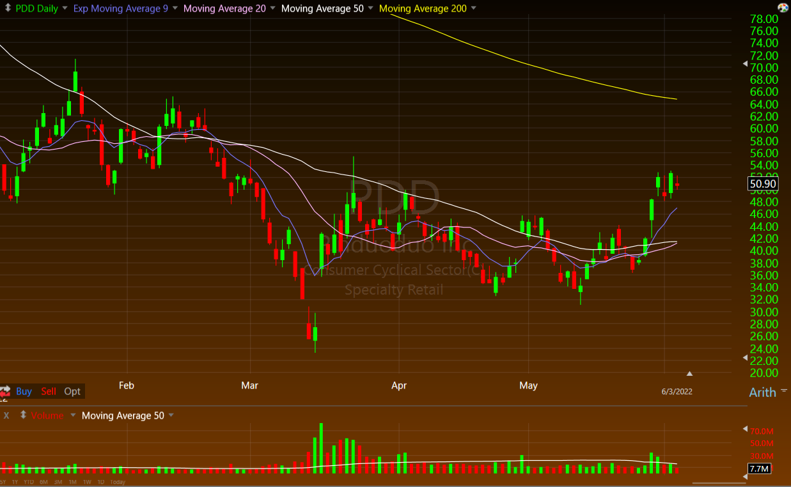Screen dimensions: 791x487
Task: Expand the Exp Moving Average 9 menu arrow
Action: point(174,9)
